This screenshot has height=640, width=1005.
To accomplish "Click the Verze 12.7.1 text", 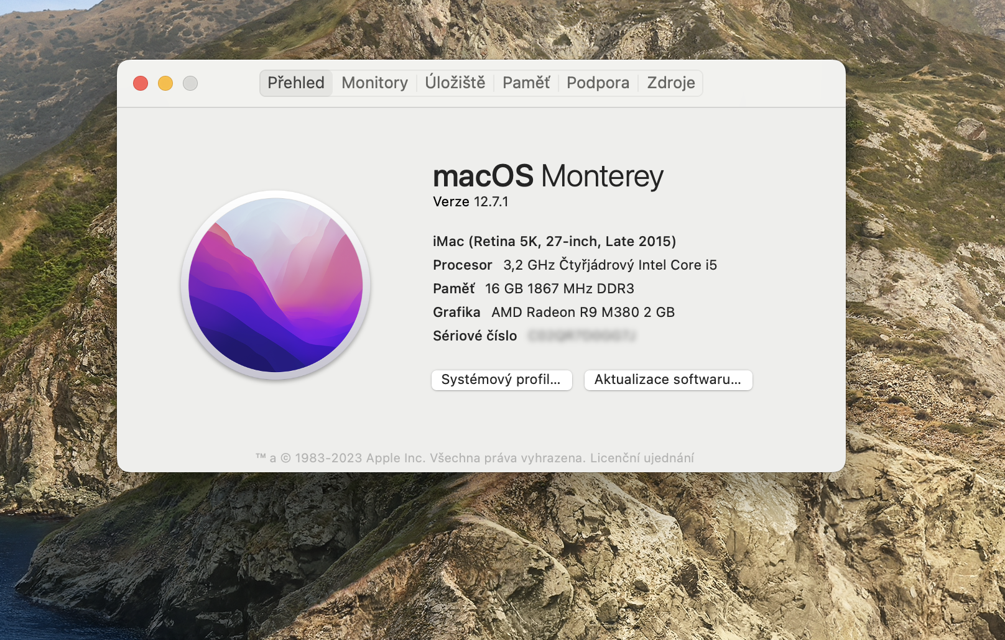I will coord(471,202).
